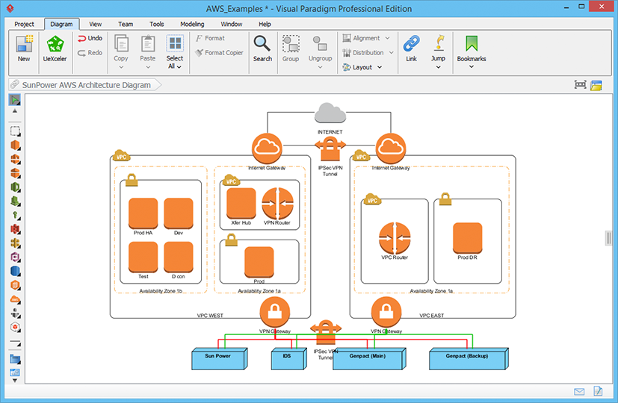Expand the Jump dropdown arrow
The image size is (618, 403).
click(438, 67)
